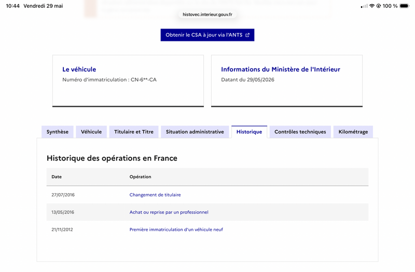Show the Kilométrage tab
415x272 pixels.
353,132
